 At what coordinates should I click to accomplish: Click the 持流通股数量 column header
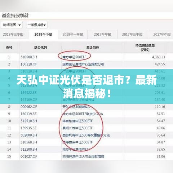click(x=145, y=48)
